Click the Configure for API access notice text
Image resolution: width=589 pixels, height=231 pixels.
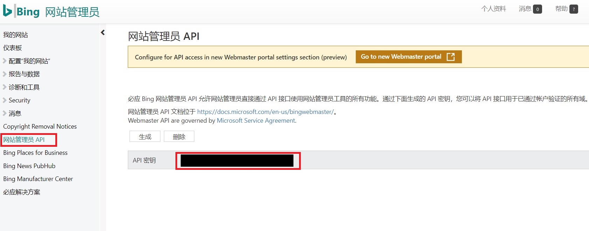(241, 57)
